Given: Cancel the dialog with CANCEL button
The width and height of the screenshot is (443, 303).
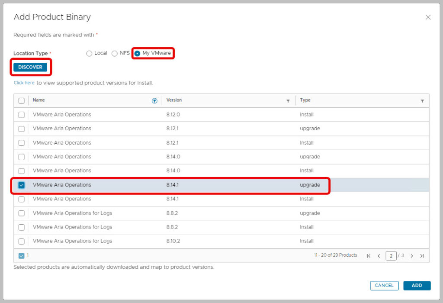Looking at the screenshot, I should [x=384, y=285].
